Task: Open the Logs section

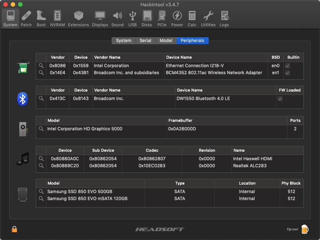Action: coord(224,19)
